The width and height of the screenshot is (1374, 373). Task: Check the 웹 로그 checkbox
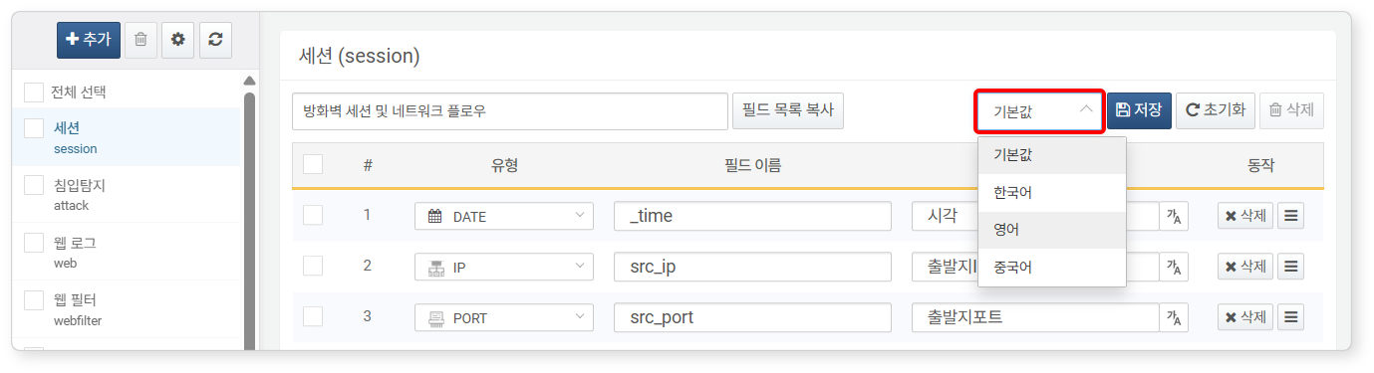(x=34, y=243)
